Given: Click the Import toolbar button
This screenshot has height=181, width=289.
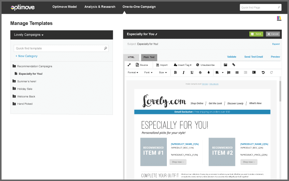Looking at the screenshot, I should click(162, 65).
